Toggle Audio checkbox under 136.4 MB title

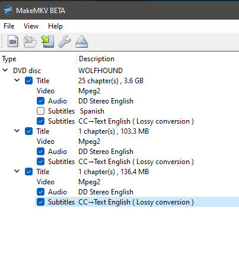[x=40, y=192]
